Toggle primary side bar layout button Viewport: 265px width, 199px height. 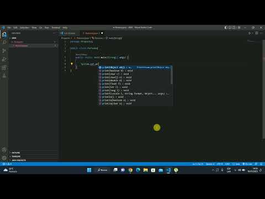click(x=226, y=28)
